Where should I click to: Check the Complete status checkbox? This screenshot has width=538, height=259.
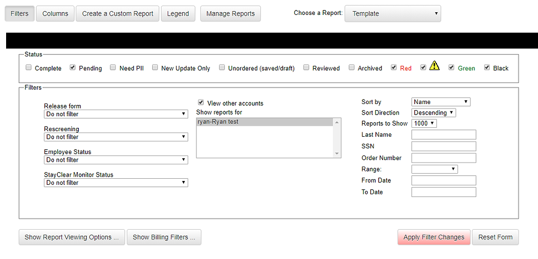pos(28,68)
